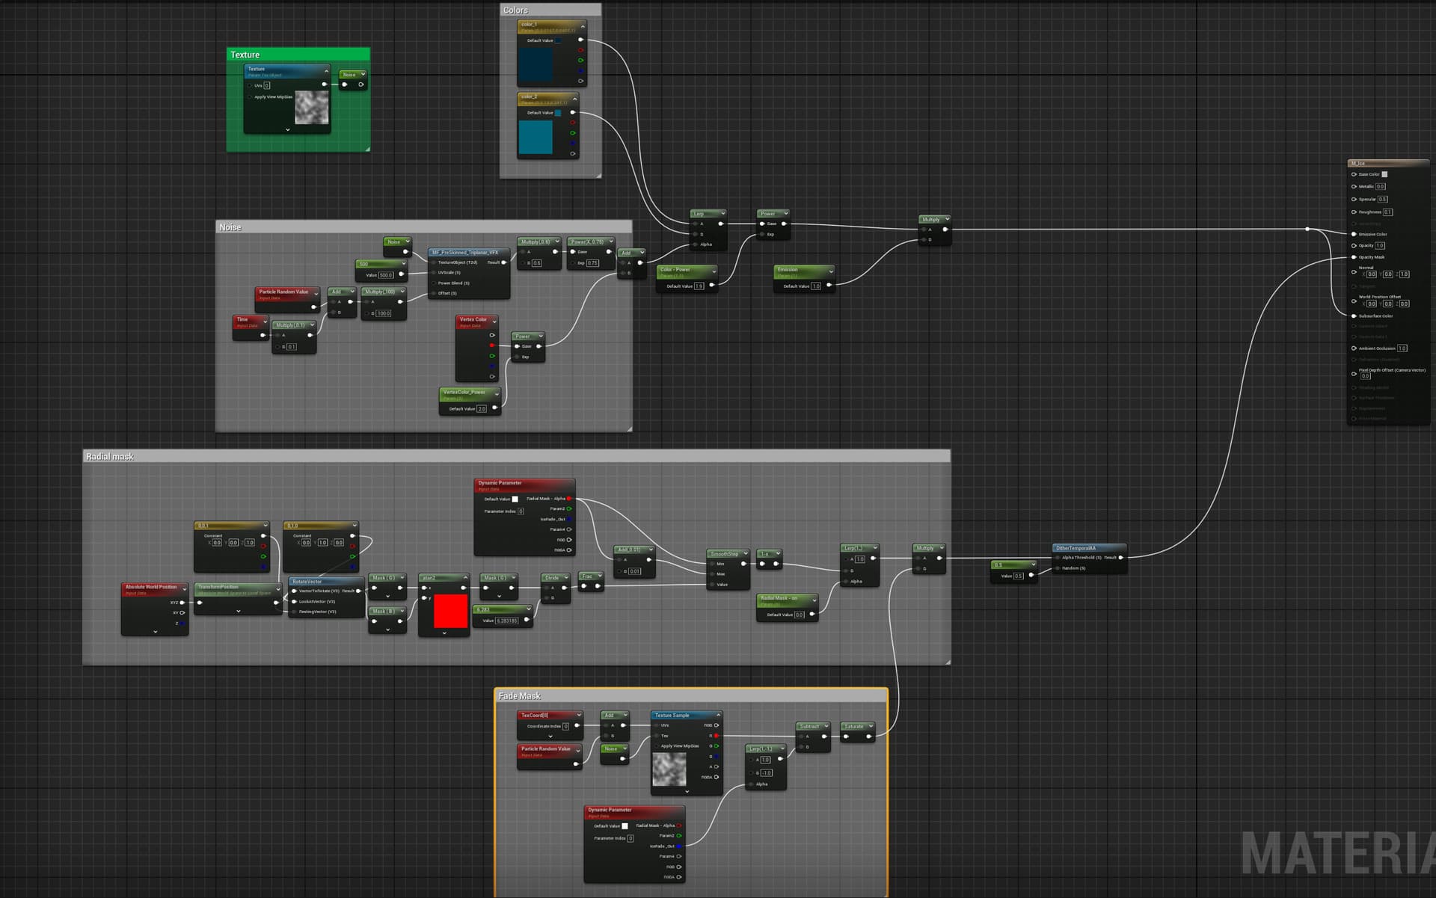Select the Noise comment box title
The height and width of the screenshot is (898, 1436).
tap(230, 227)
